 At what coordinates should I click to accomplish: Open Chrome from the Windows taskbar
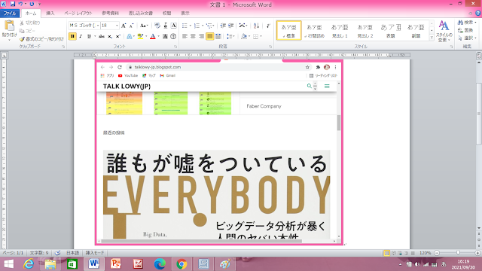tap(182, 264)
